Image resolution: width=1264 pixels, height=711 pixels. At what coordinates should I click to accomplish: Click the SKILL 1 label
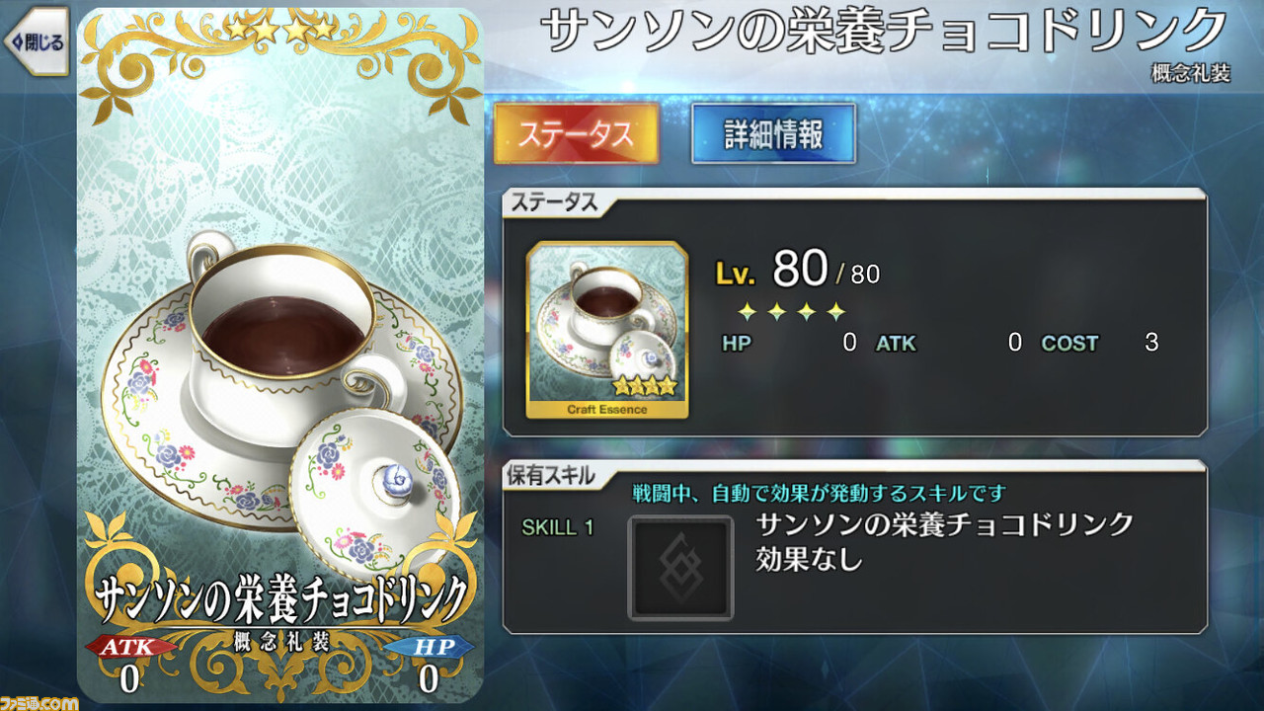(x=558, y=527)
